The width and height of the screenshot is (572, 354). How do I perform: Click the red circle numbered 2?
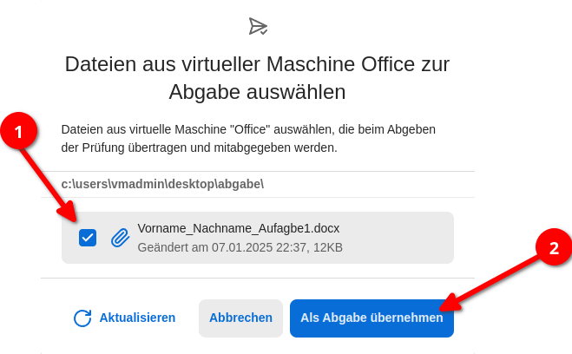(x=554, y=247)
